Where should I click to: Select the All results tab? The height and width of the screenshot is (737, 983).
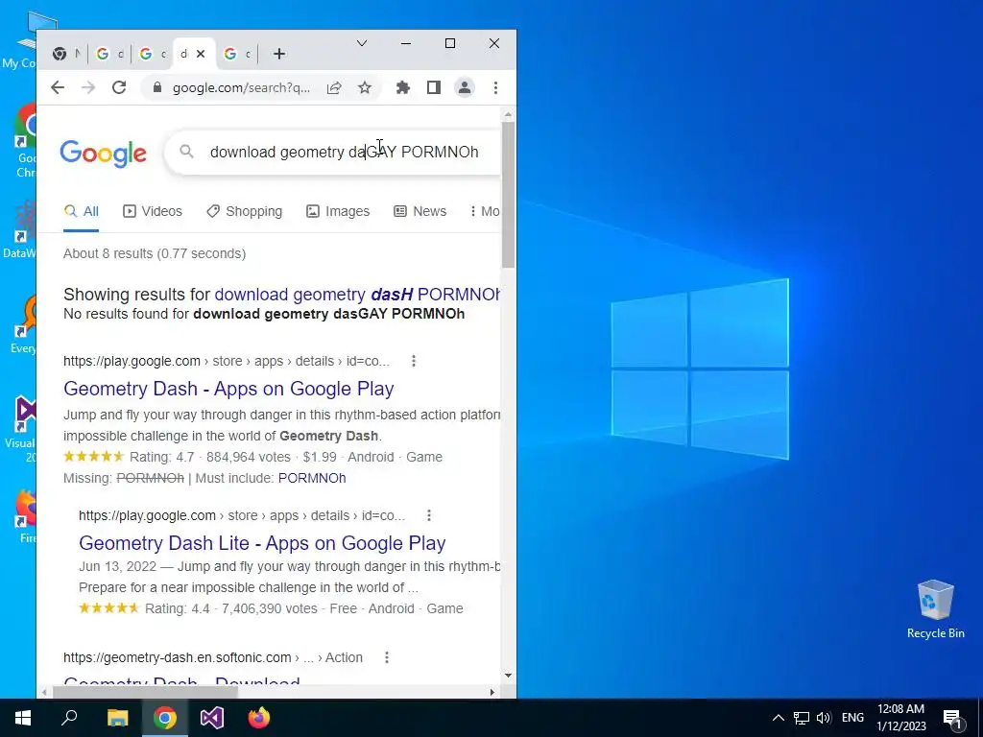click(82, 211)
